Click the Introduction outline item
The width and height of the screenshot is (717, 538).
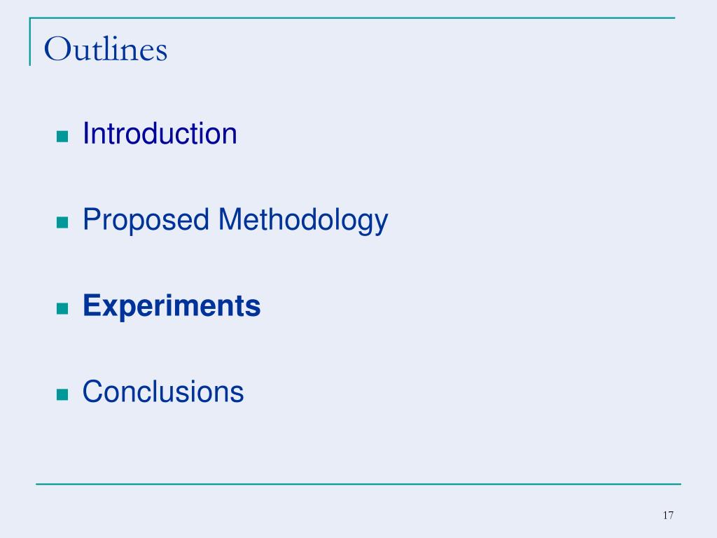pyautogui.click(x=160, y=133)
